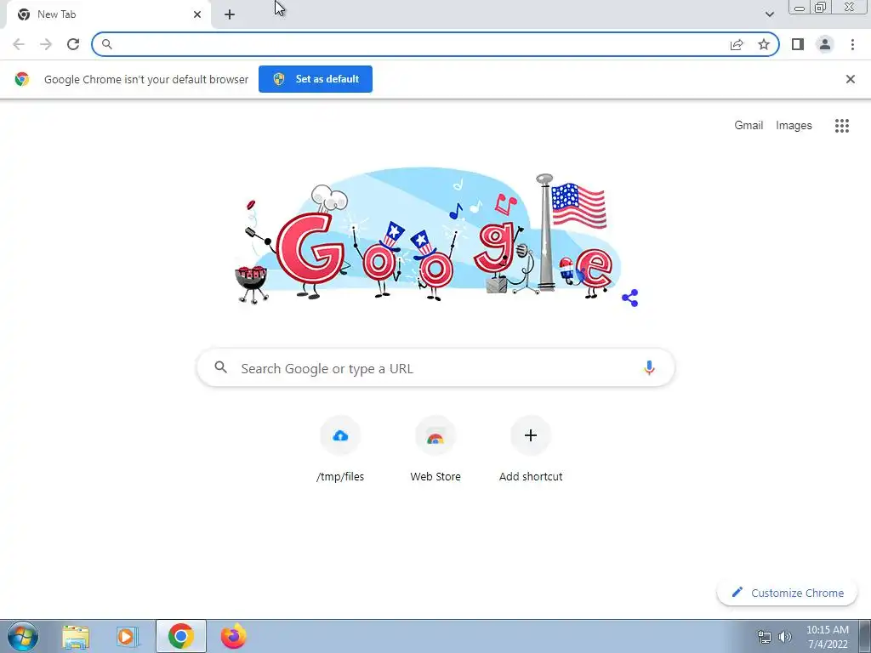Open the Gmail link

coord(749,126)
